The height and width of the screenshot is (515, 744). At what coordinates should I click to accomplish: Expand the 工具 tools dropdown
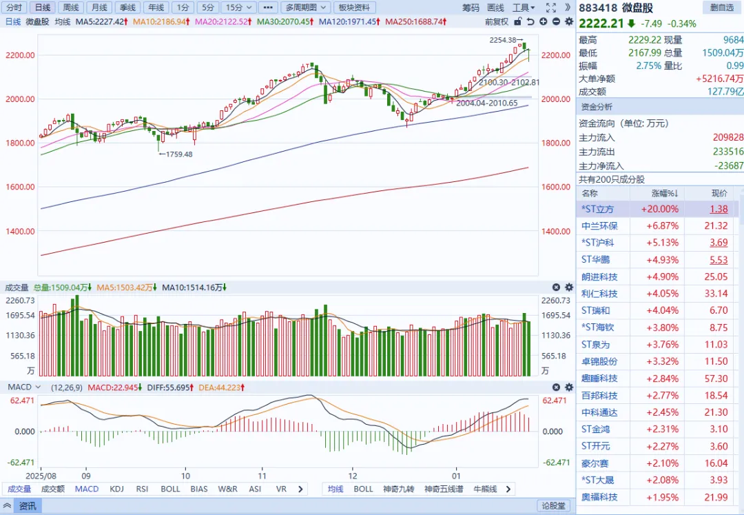pyautogui.click(x=524, y=8)
